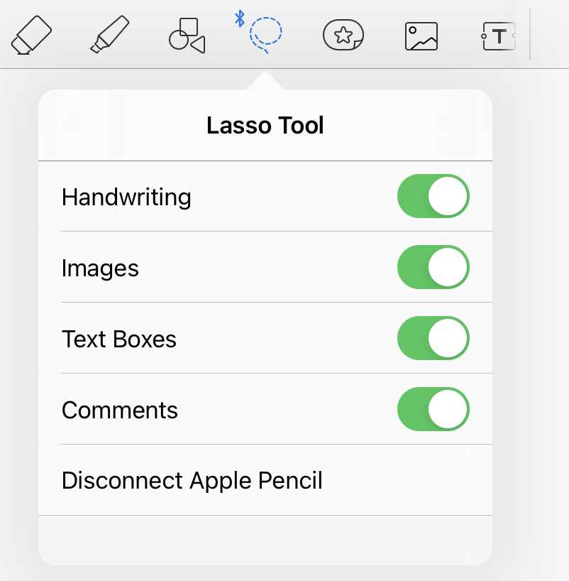Click the Bluetooth indicator beside the lasso

coord(240,19)
